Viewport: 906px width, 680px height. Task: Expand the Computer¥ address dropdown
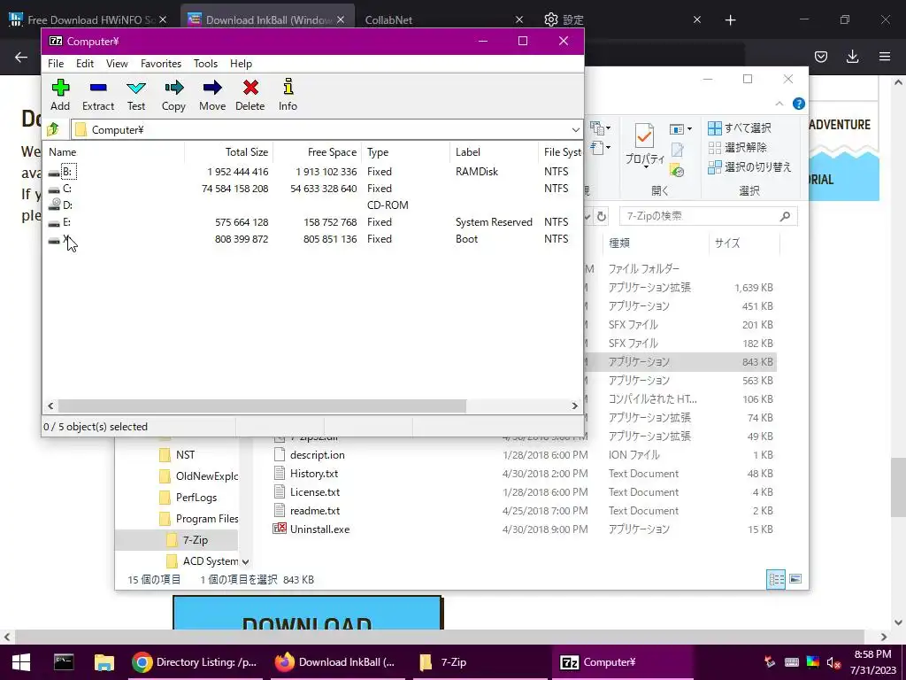575,129
